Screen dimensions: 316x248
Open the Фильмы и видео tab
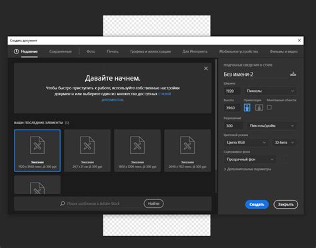click(x=283, y=51)
